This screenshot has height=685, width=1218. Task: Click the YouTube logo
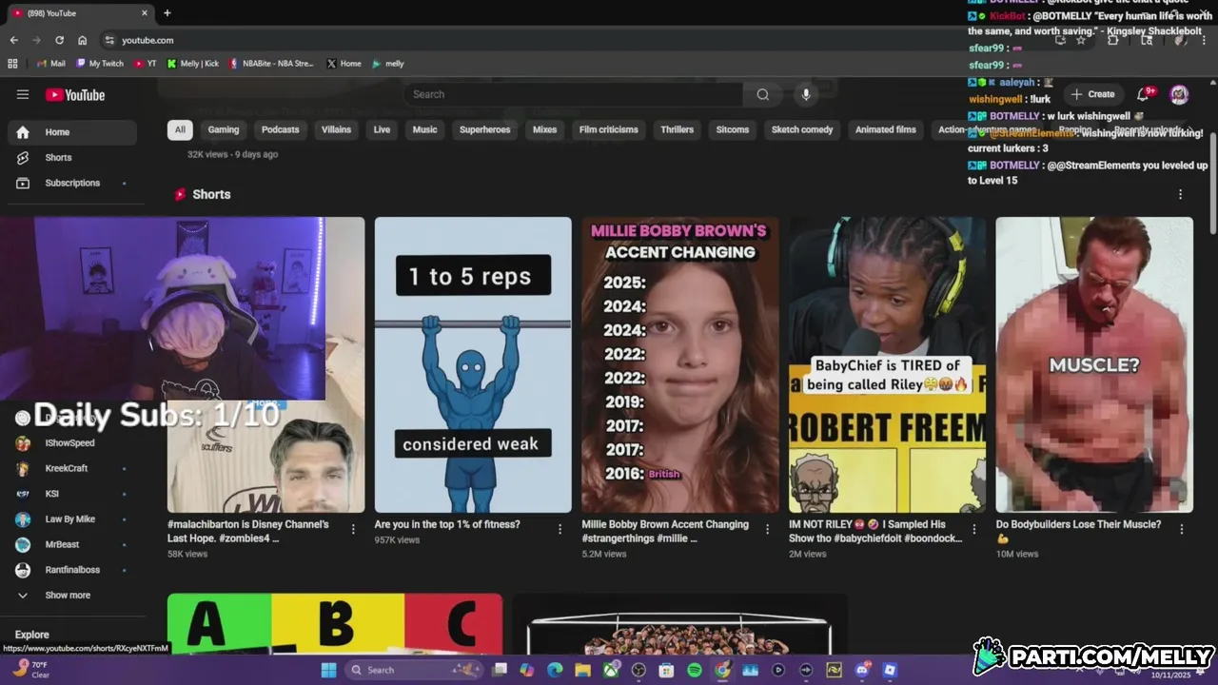pos(75,94)
